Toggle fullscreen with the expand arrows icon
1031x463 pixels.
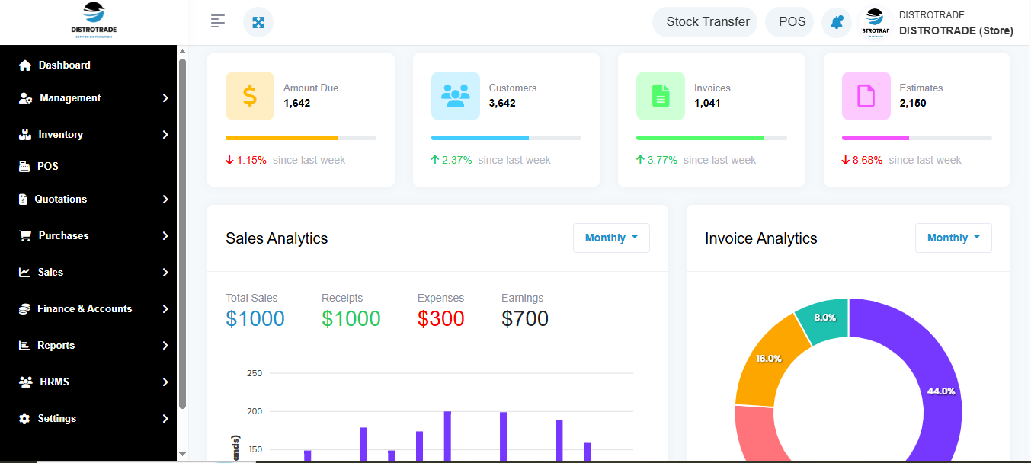coord(258,22)
